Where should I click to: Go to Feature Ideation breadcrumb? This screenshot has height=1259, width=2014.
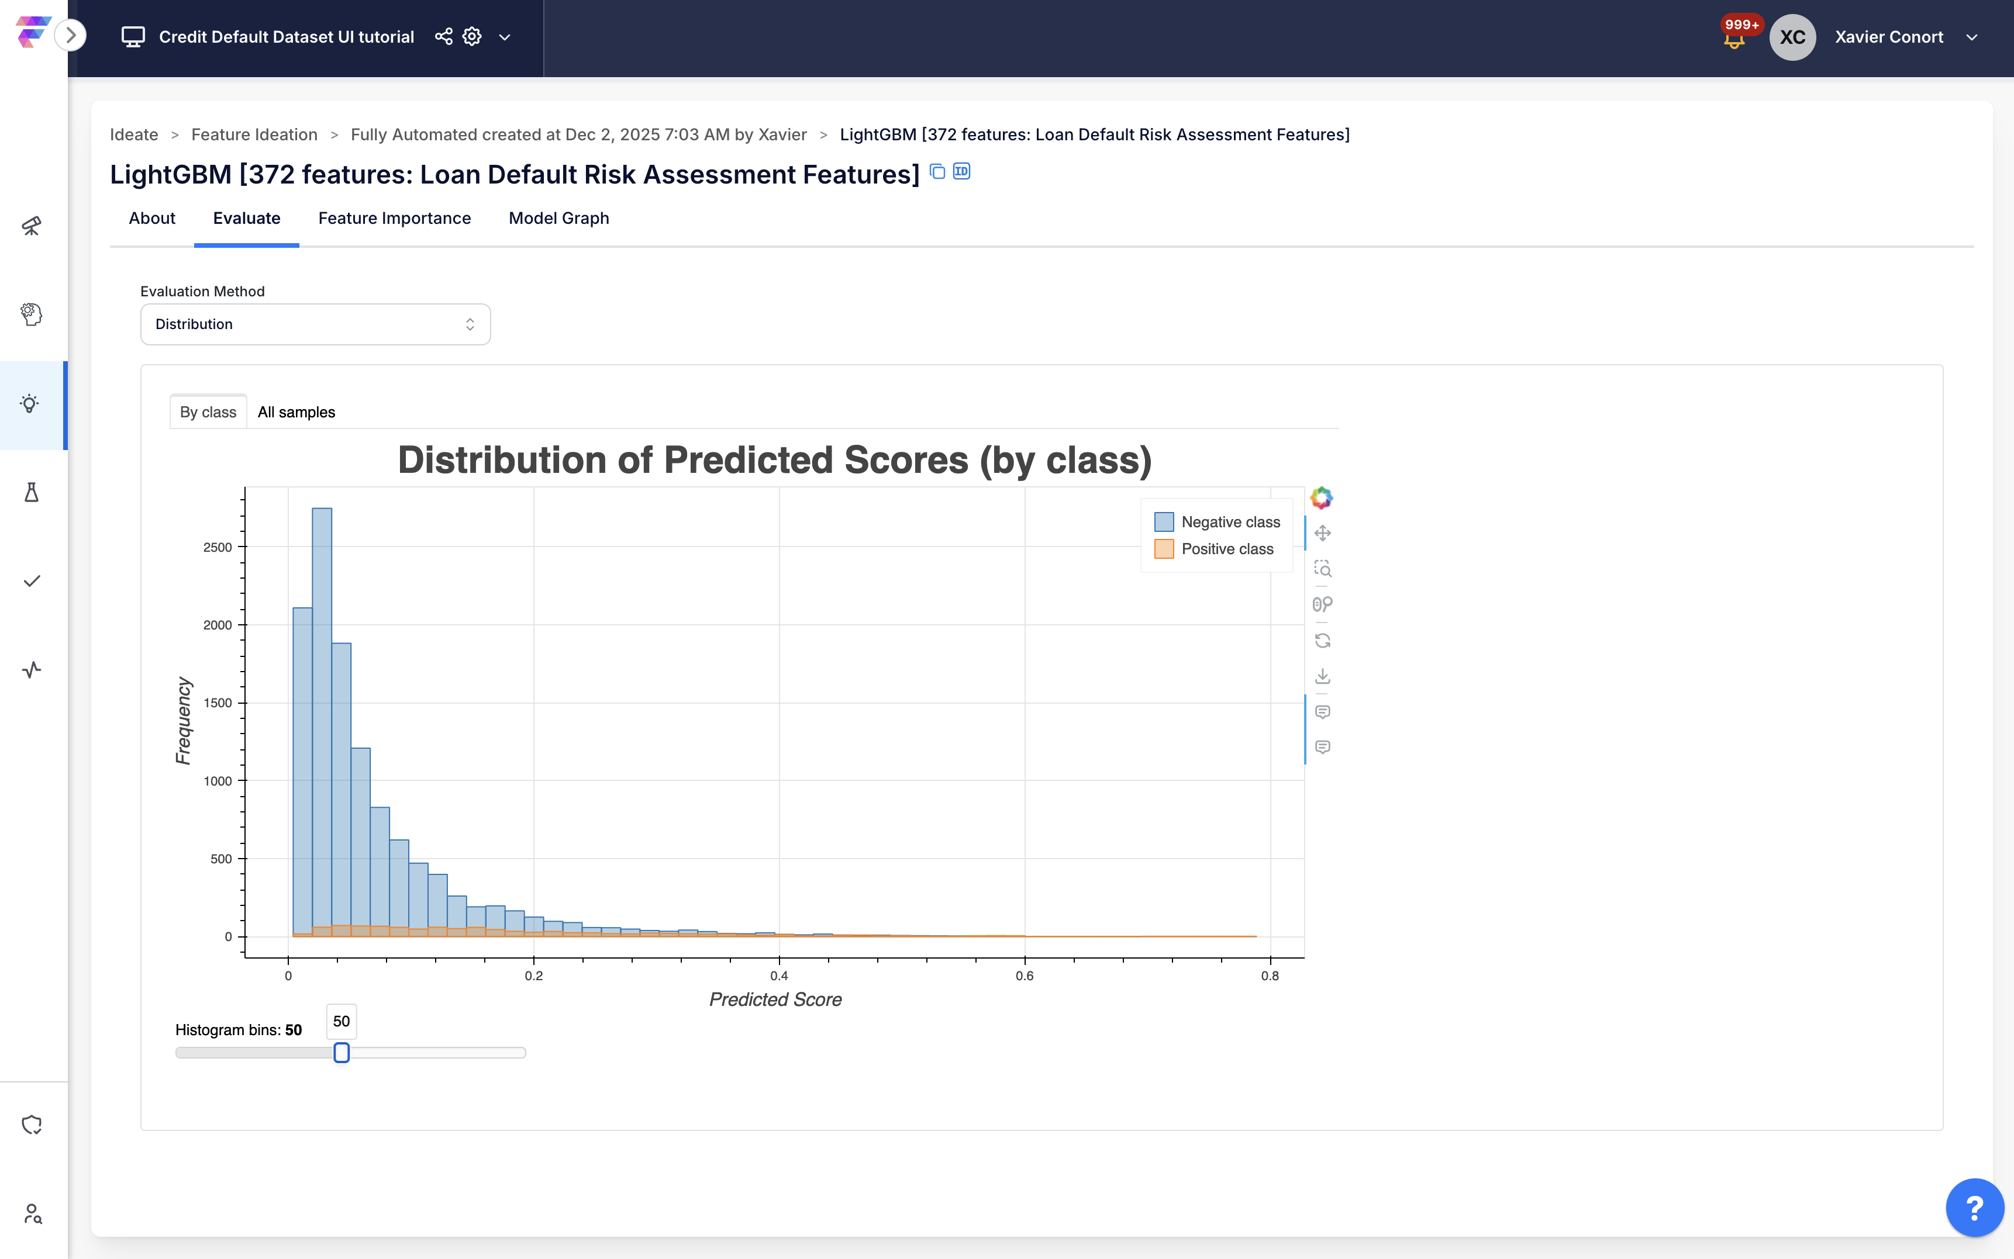click(254, 135)
